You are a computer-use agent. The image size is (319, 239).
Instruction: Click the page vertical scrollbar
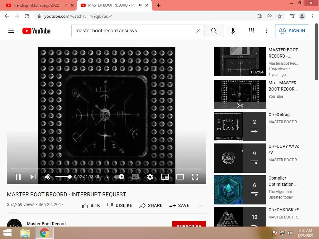317,52
